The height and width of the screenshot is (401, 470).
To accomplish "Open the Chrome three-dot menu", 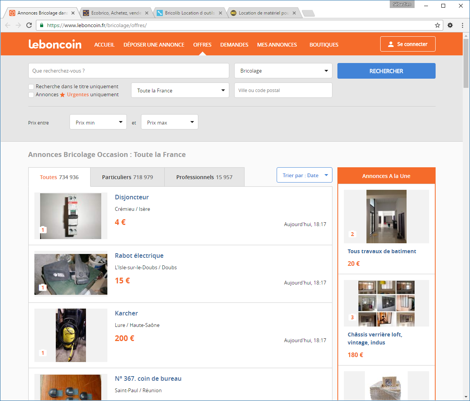I will click(462, 25).
